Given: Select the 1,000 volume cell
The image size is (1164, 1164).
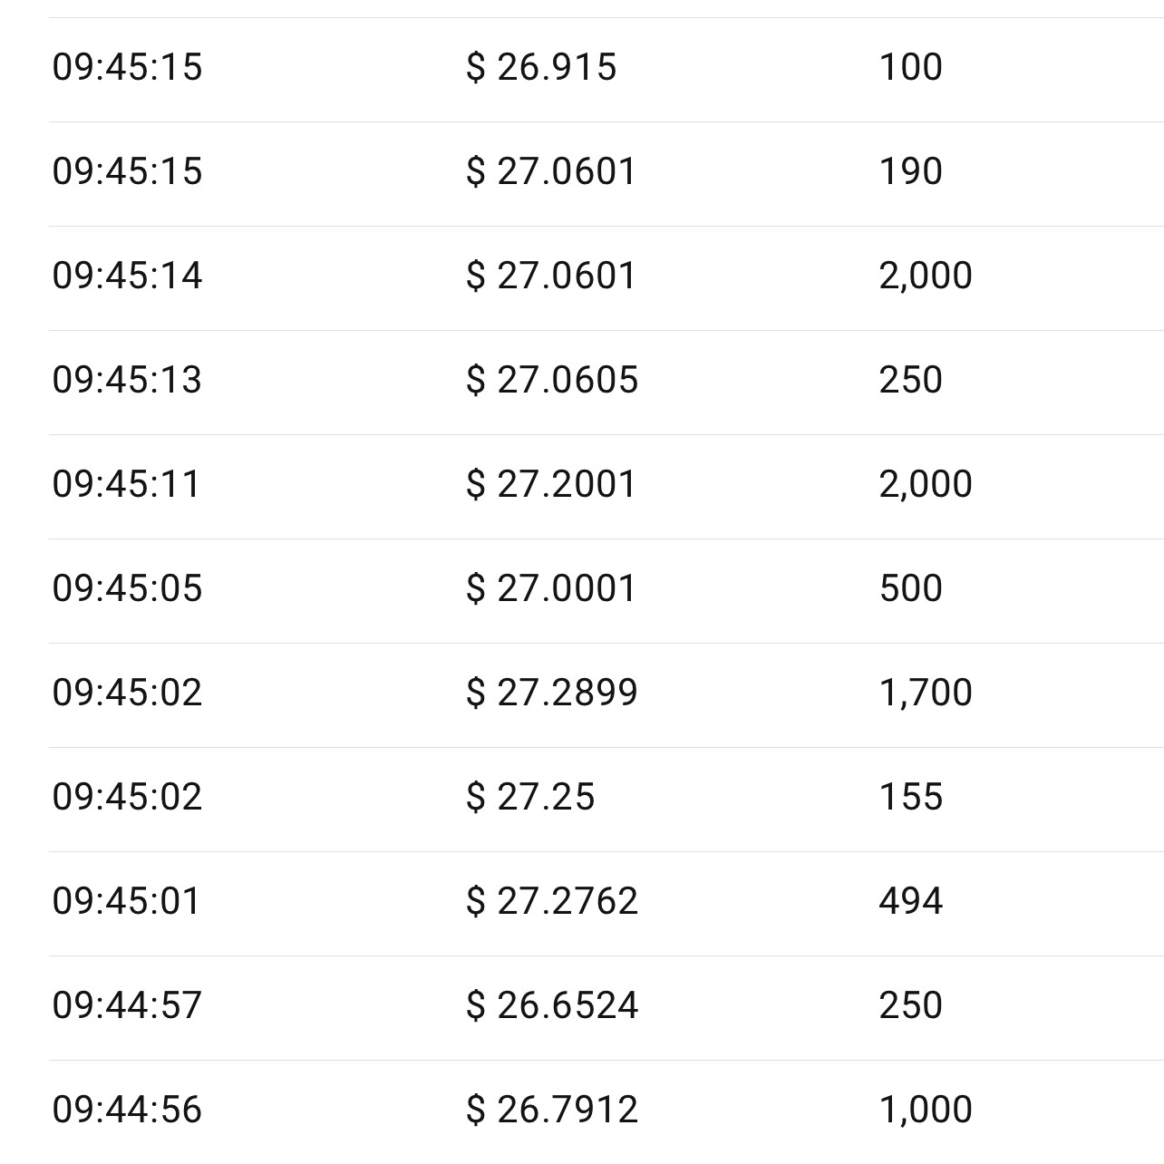Looking at the screenshot, I should (925, 1110).
